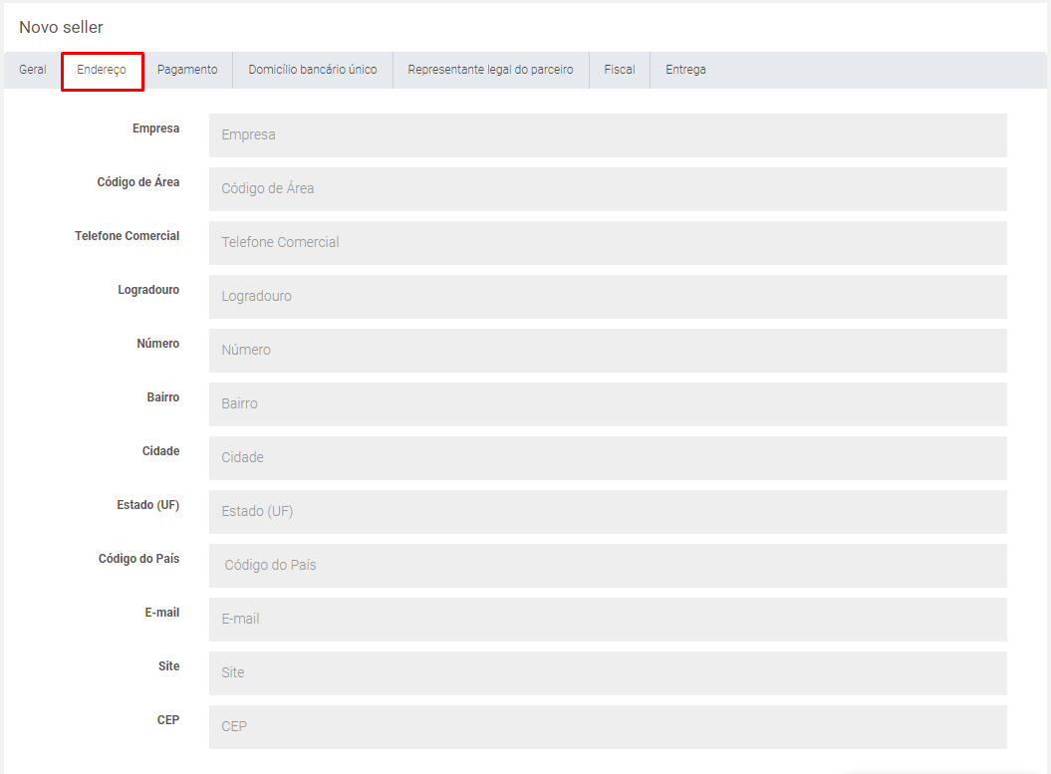This screenshot has height=774, width=1051.
Task: Click the Empresa input field
Action: tap(608, 135)
